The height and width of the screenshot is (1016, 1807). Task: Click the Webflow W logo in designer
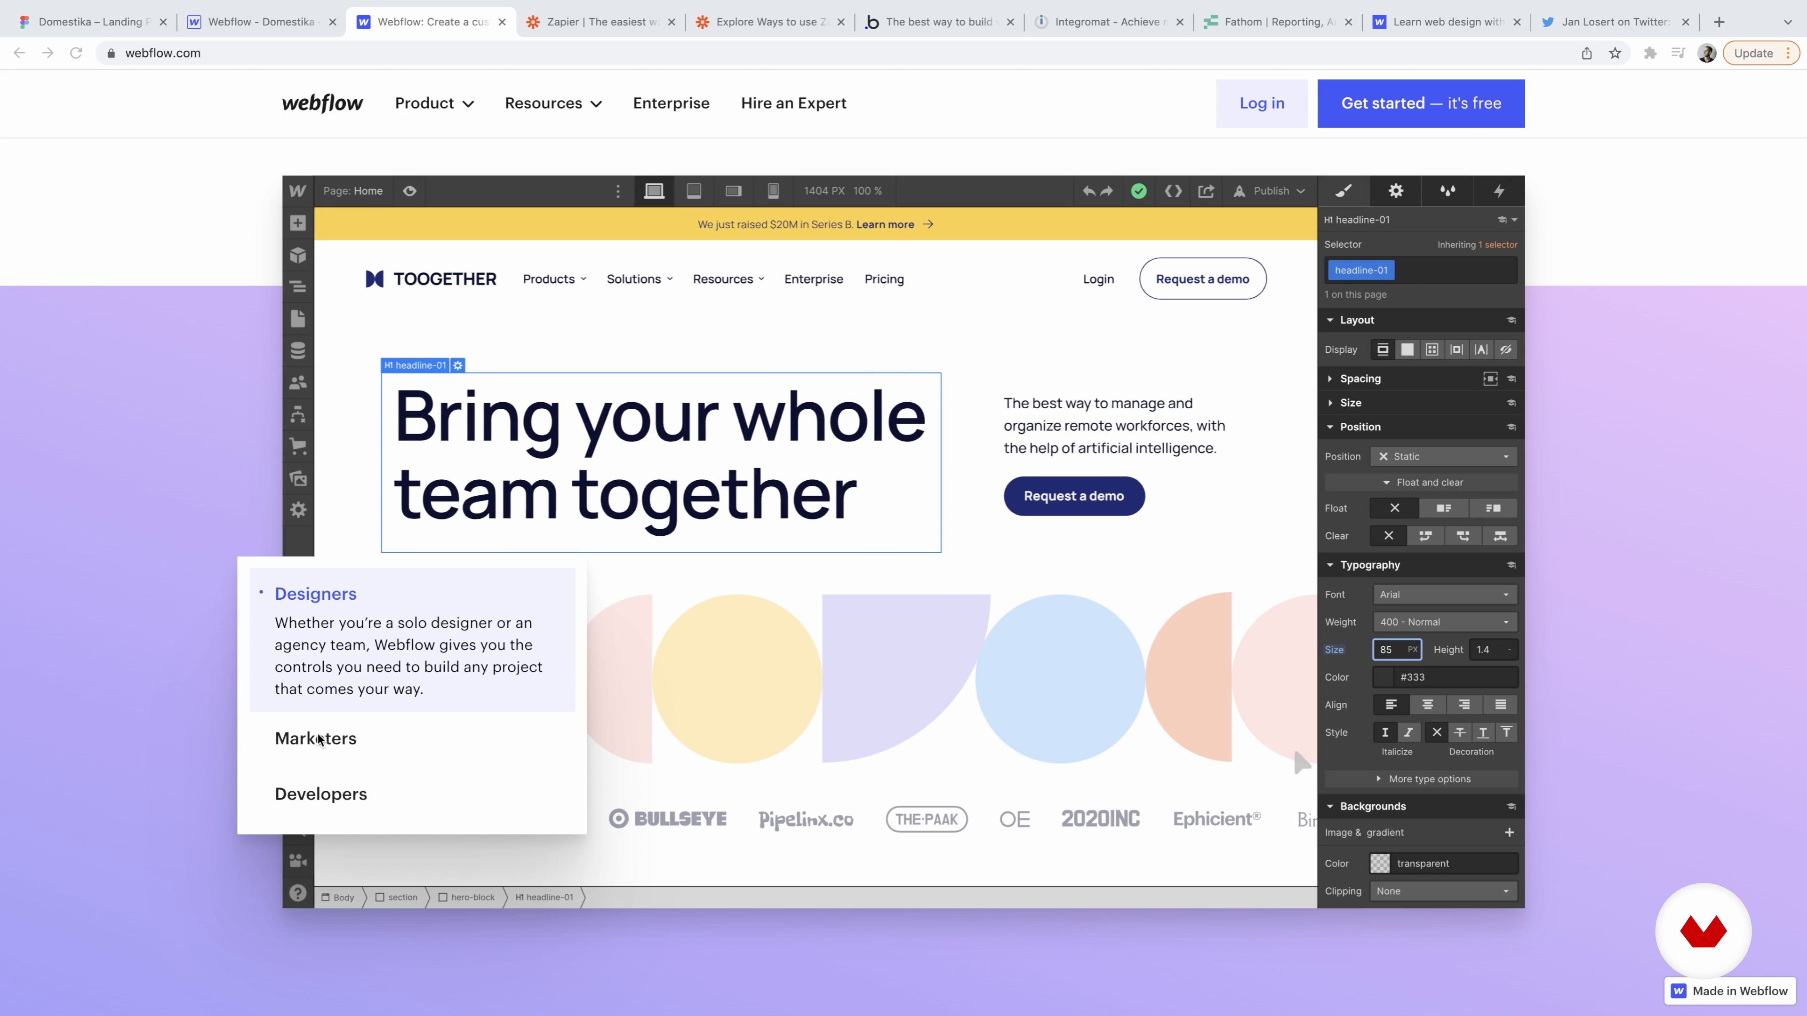point(297,190)
